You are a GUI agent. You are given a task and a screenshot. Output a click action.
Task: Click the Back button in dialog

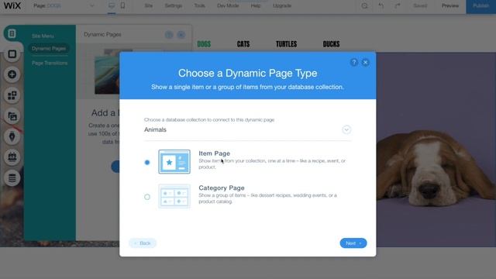click(143, 243)
